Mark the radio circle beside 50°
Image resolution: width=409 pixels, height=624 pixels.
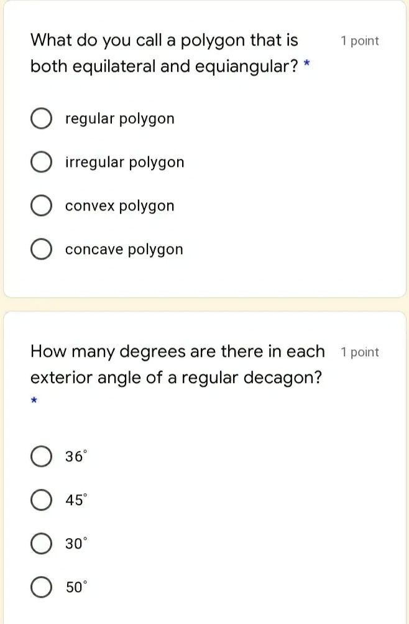coord(41,587)
